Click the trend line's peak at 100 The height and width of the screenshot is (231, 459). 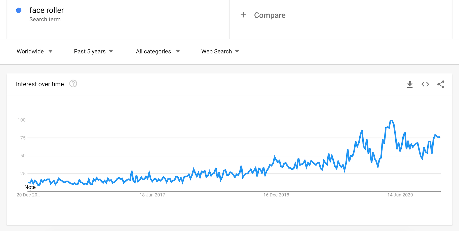391,121
